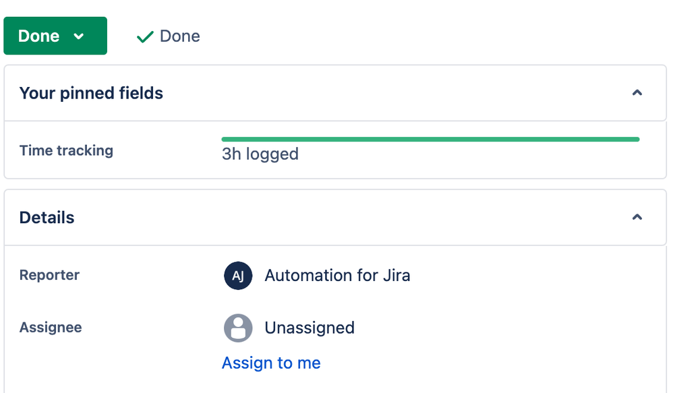Click the Reporter field label
The width and height of the screenshot is (673, 393).
(x=49, y=275)
